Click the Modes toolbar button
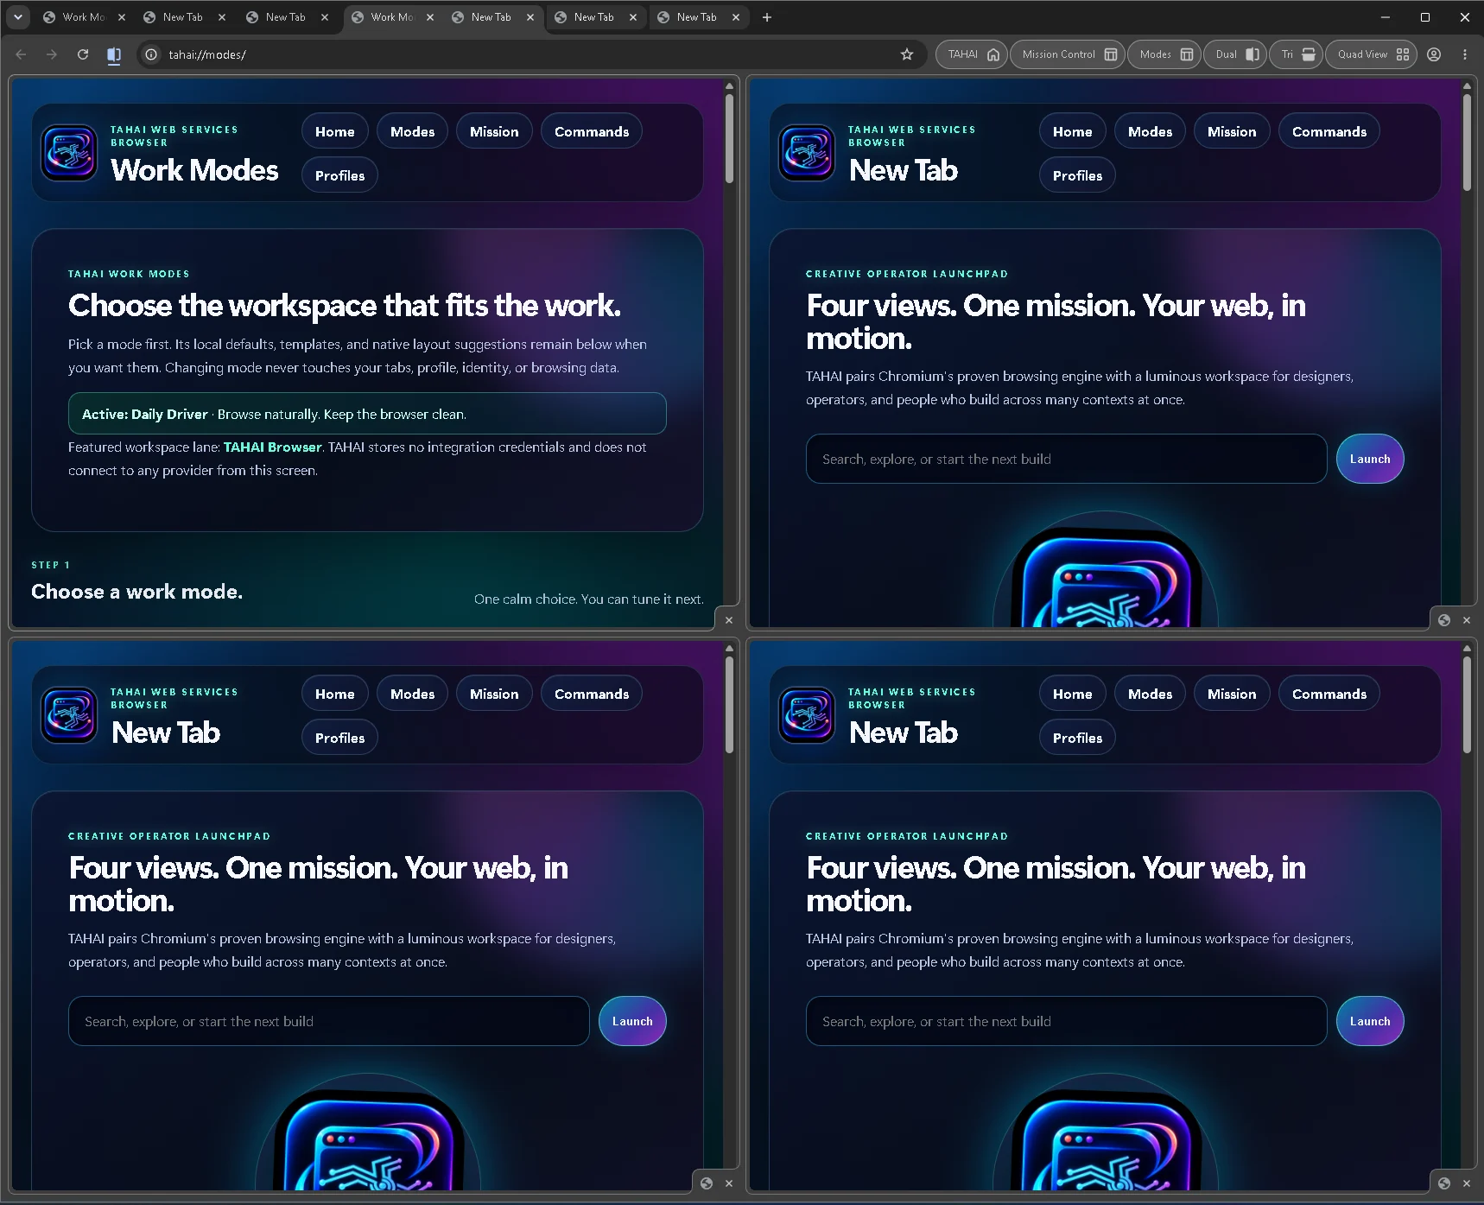This screenshot has width=1484, height=1205. point(1165,54)
